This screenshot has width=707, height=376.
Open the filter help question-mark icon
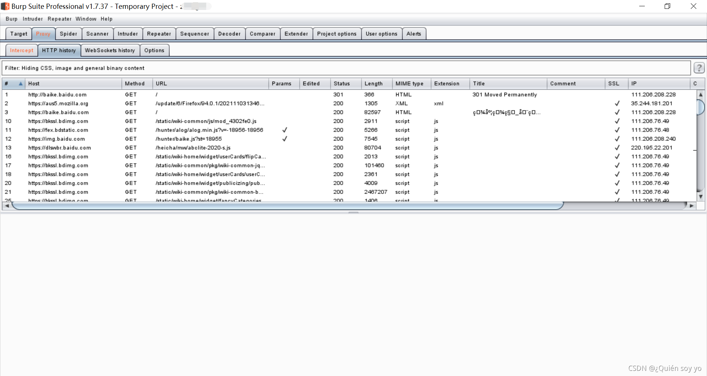point(699,68)
